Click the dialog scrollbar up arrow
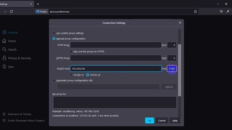 coord(179,31)
